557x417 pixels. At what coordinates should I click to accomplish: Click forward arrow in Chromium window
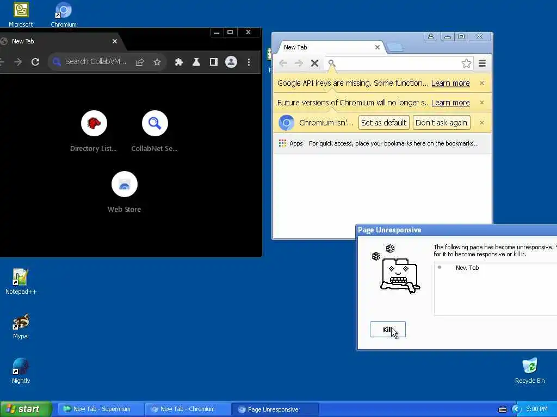pyautogui.click(x=299, y=64)
